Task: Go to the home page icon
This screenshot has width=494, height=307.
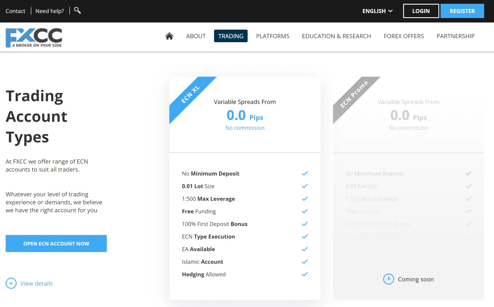Action: pyautogui.click(x=169, y=36)
